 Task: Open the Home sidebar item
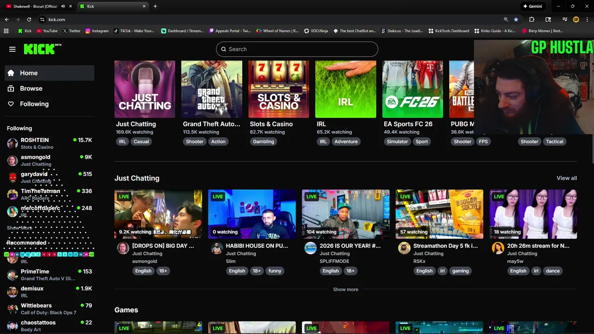pyautogui.click(x=50, y=73)
